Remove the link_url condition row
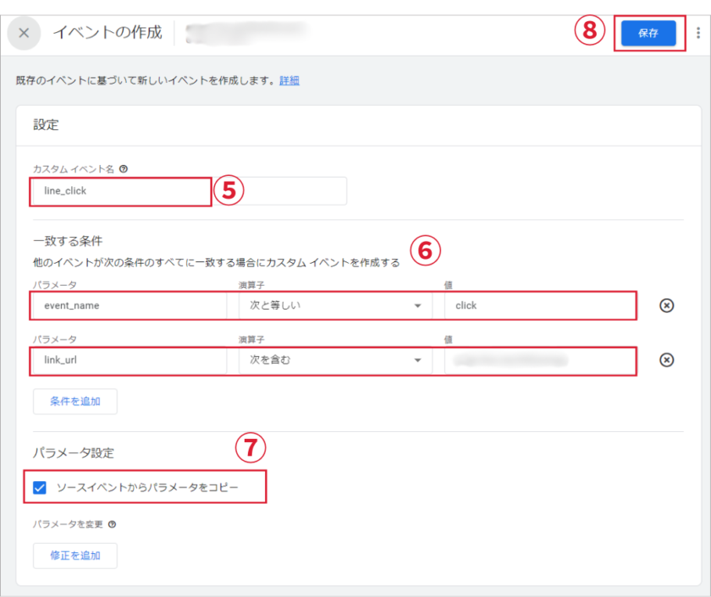Viewport: 711px width, 597px height. [x=666, y=360]
